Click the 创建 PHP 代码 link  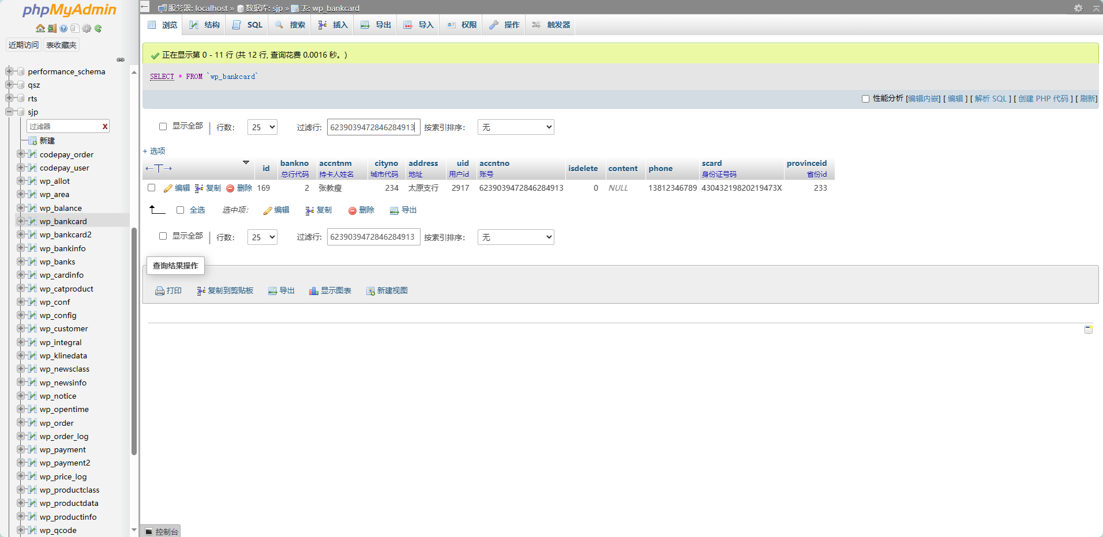coord(1043,99)
